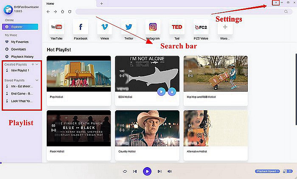Reload the page with refresh icon
The image size is (297, 179).
[70, 12]
